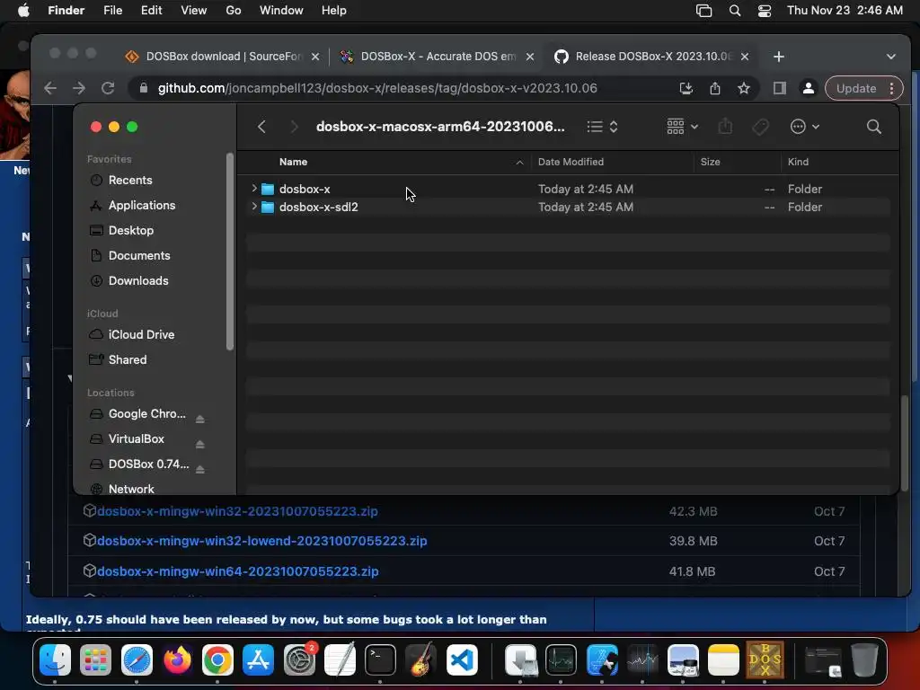Change Finder list view style
The height and width of the screenshot is (690, 920).
point(603,127)
